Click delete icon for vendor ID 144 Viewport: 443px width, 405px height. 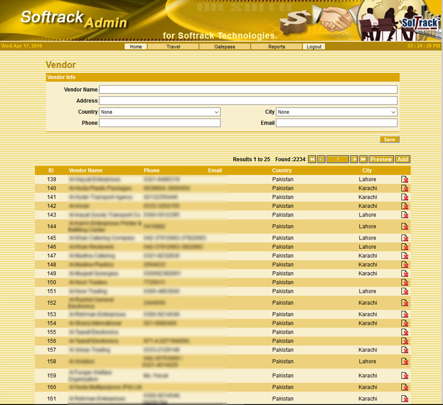coord(405,226)
